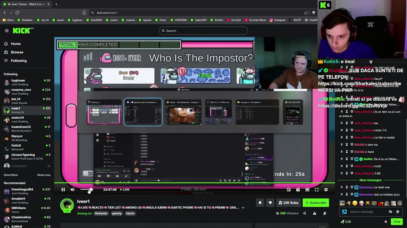This screenshot has height=228, width=407.
Task: Delete Sharkales 'ce fashi wai' message
Action: [x=342, y=187]
